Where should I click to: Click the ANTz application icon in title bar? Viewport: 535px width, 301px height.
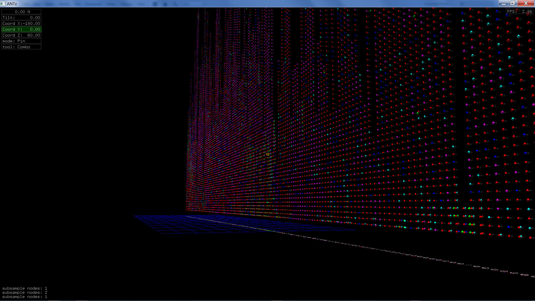point(3,4)
